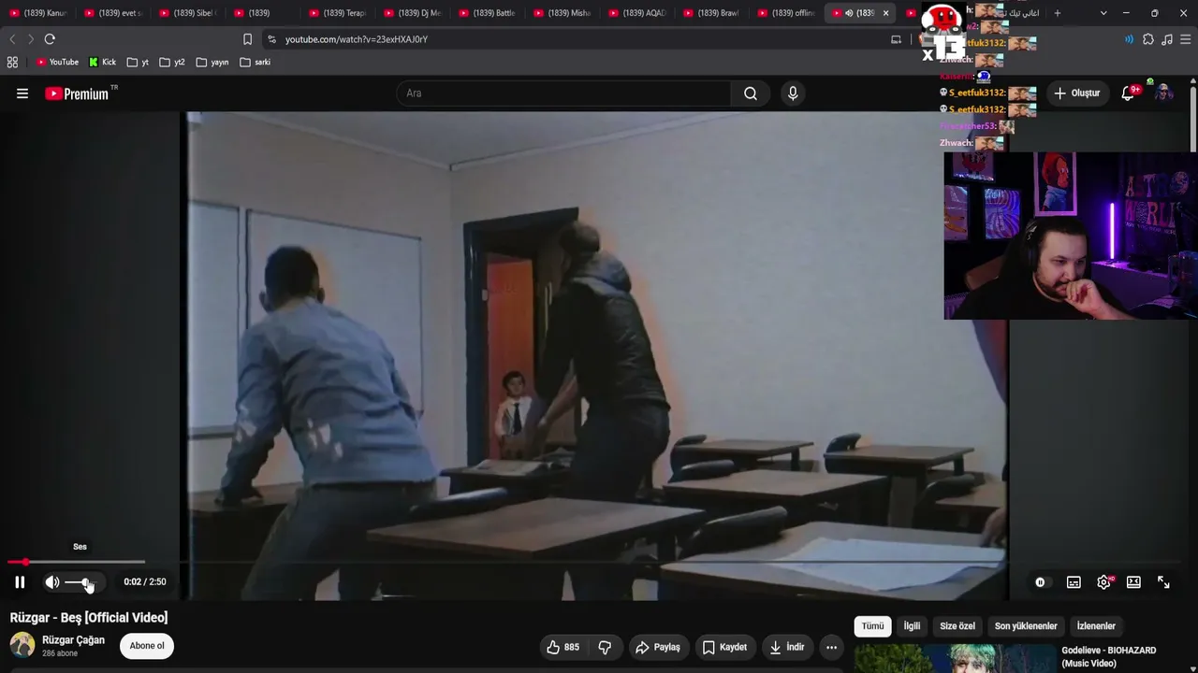The image size is (1198, 673).
Task: Open the YouTube guide hamburger menu
Action: tap(22, 93)
